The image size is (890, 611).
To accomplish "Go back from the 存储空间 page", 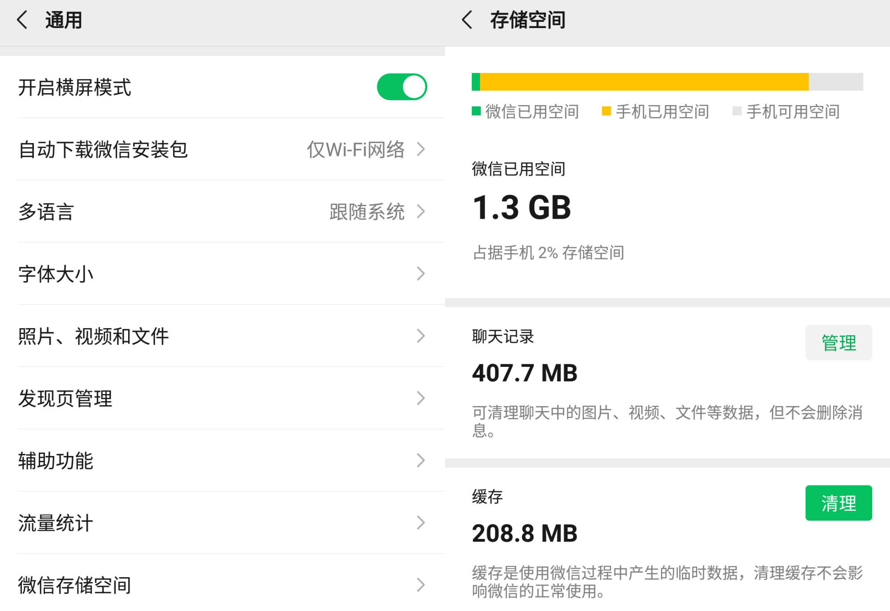I will click(467, 20).
